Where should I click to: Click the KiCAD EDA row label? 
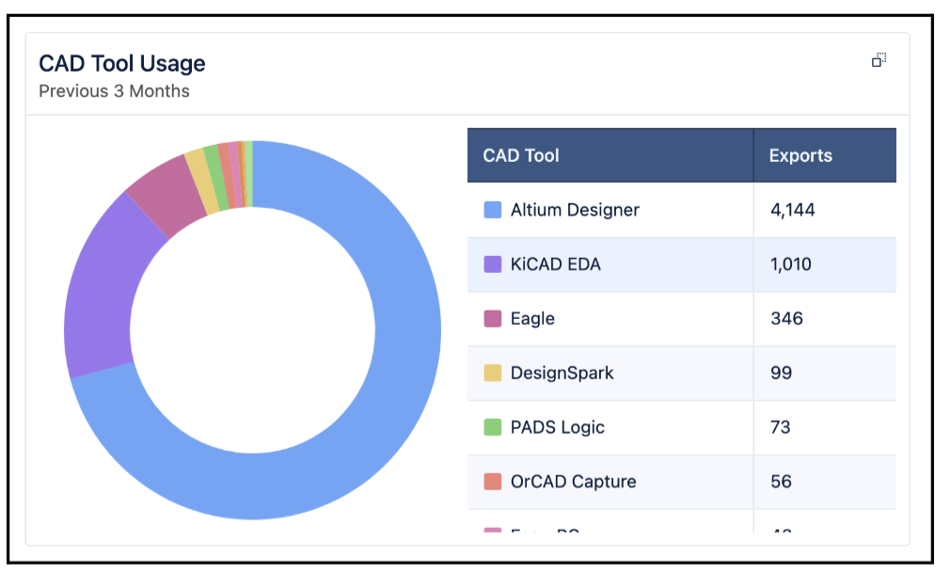tap(556, 264)
